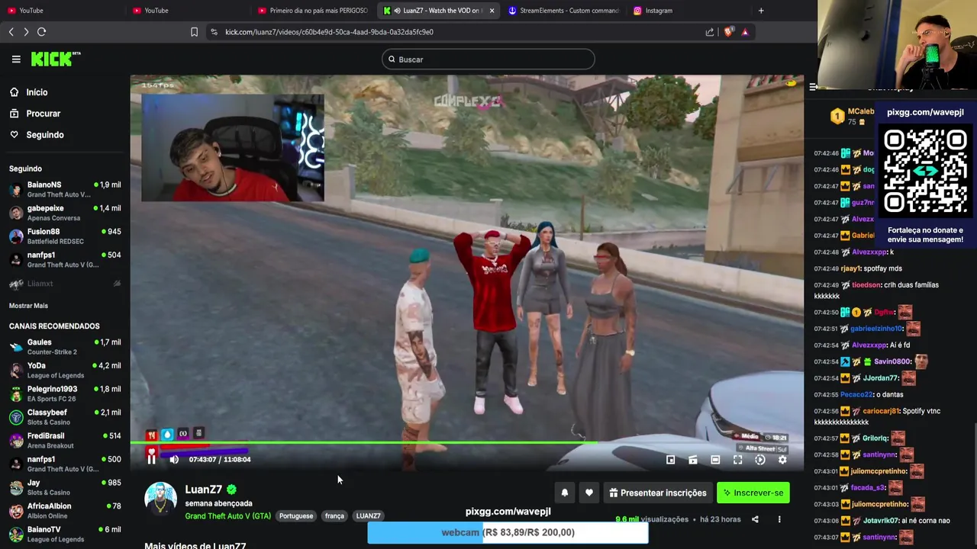This screenshot has width=977, height=549.
Task: Click chat user Jotavrik07 name
Action: tap(882, 521)
